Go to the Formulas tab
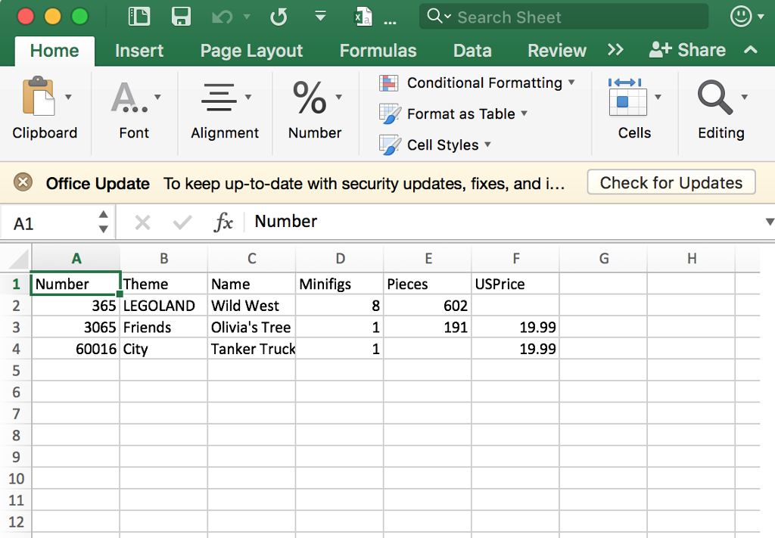This screenshot has height=538, width=775. (x=378, y=51)
